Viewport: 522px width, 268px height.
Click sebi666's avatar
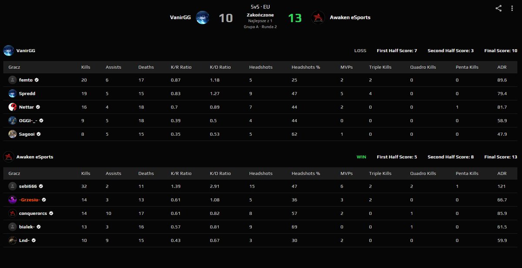click(x=13, y=186)
